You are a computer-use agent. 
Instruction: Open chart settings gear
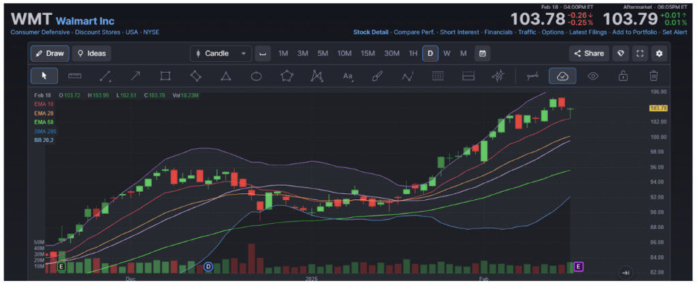pyautogui.click(x=659, y=53)
